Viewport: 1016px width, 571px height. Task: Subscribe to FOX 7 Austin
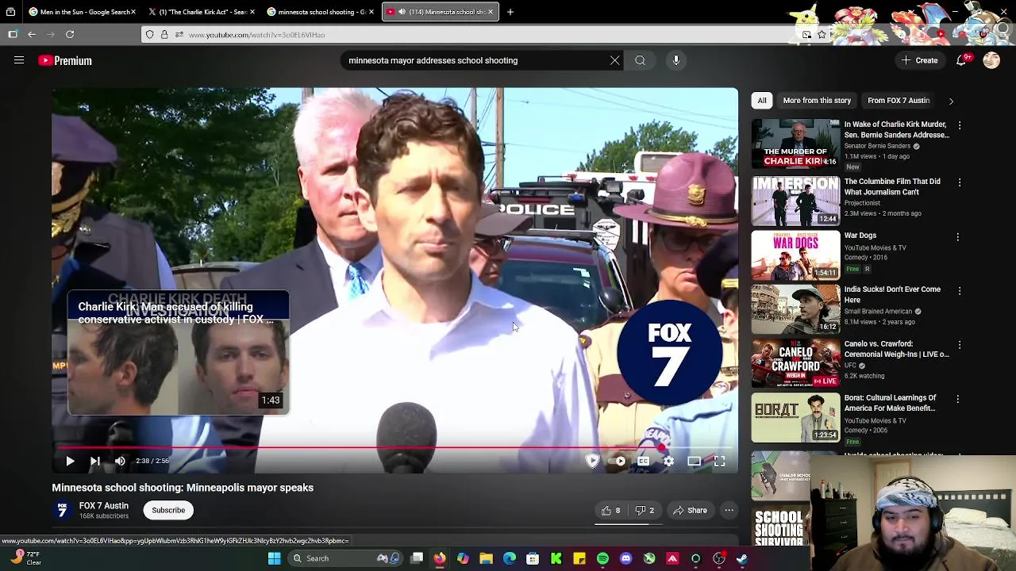coord(168,510)
